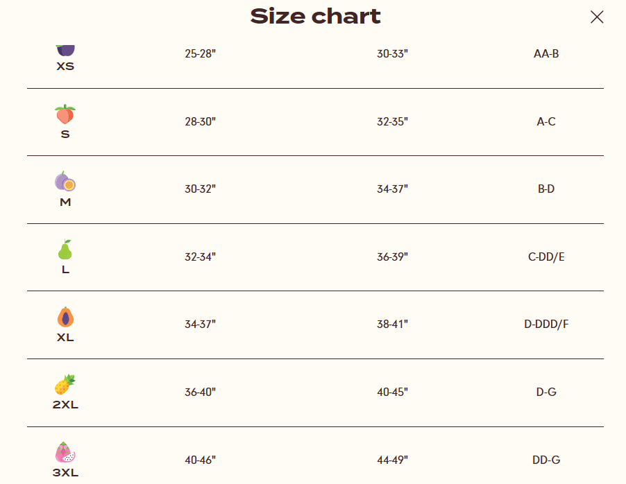This screenshot has width=626, height=484.
Task: Click the plum icon for size XS
Action: (65, 50)
